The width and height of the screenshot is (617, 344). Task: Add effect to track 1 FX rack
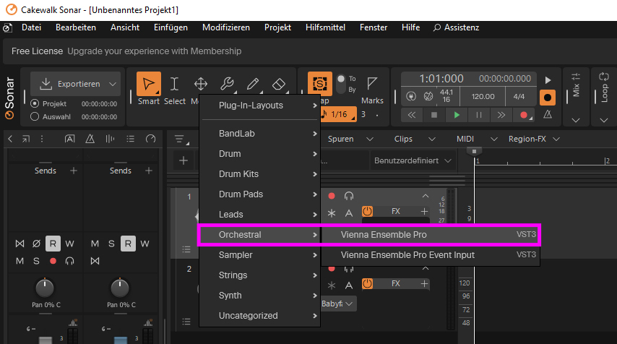tap(424, 211)
